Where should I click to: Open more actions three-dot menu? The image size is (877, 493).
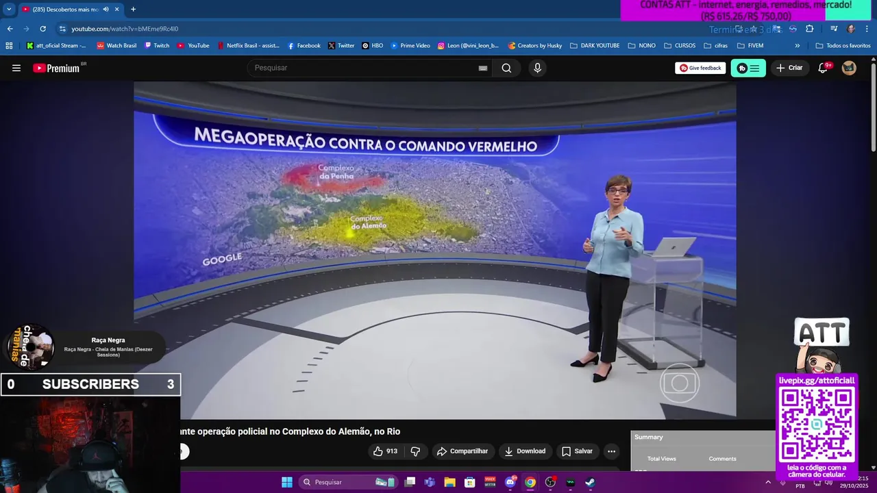(x=611, y=451)
